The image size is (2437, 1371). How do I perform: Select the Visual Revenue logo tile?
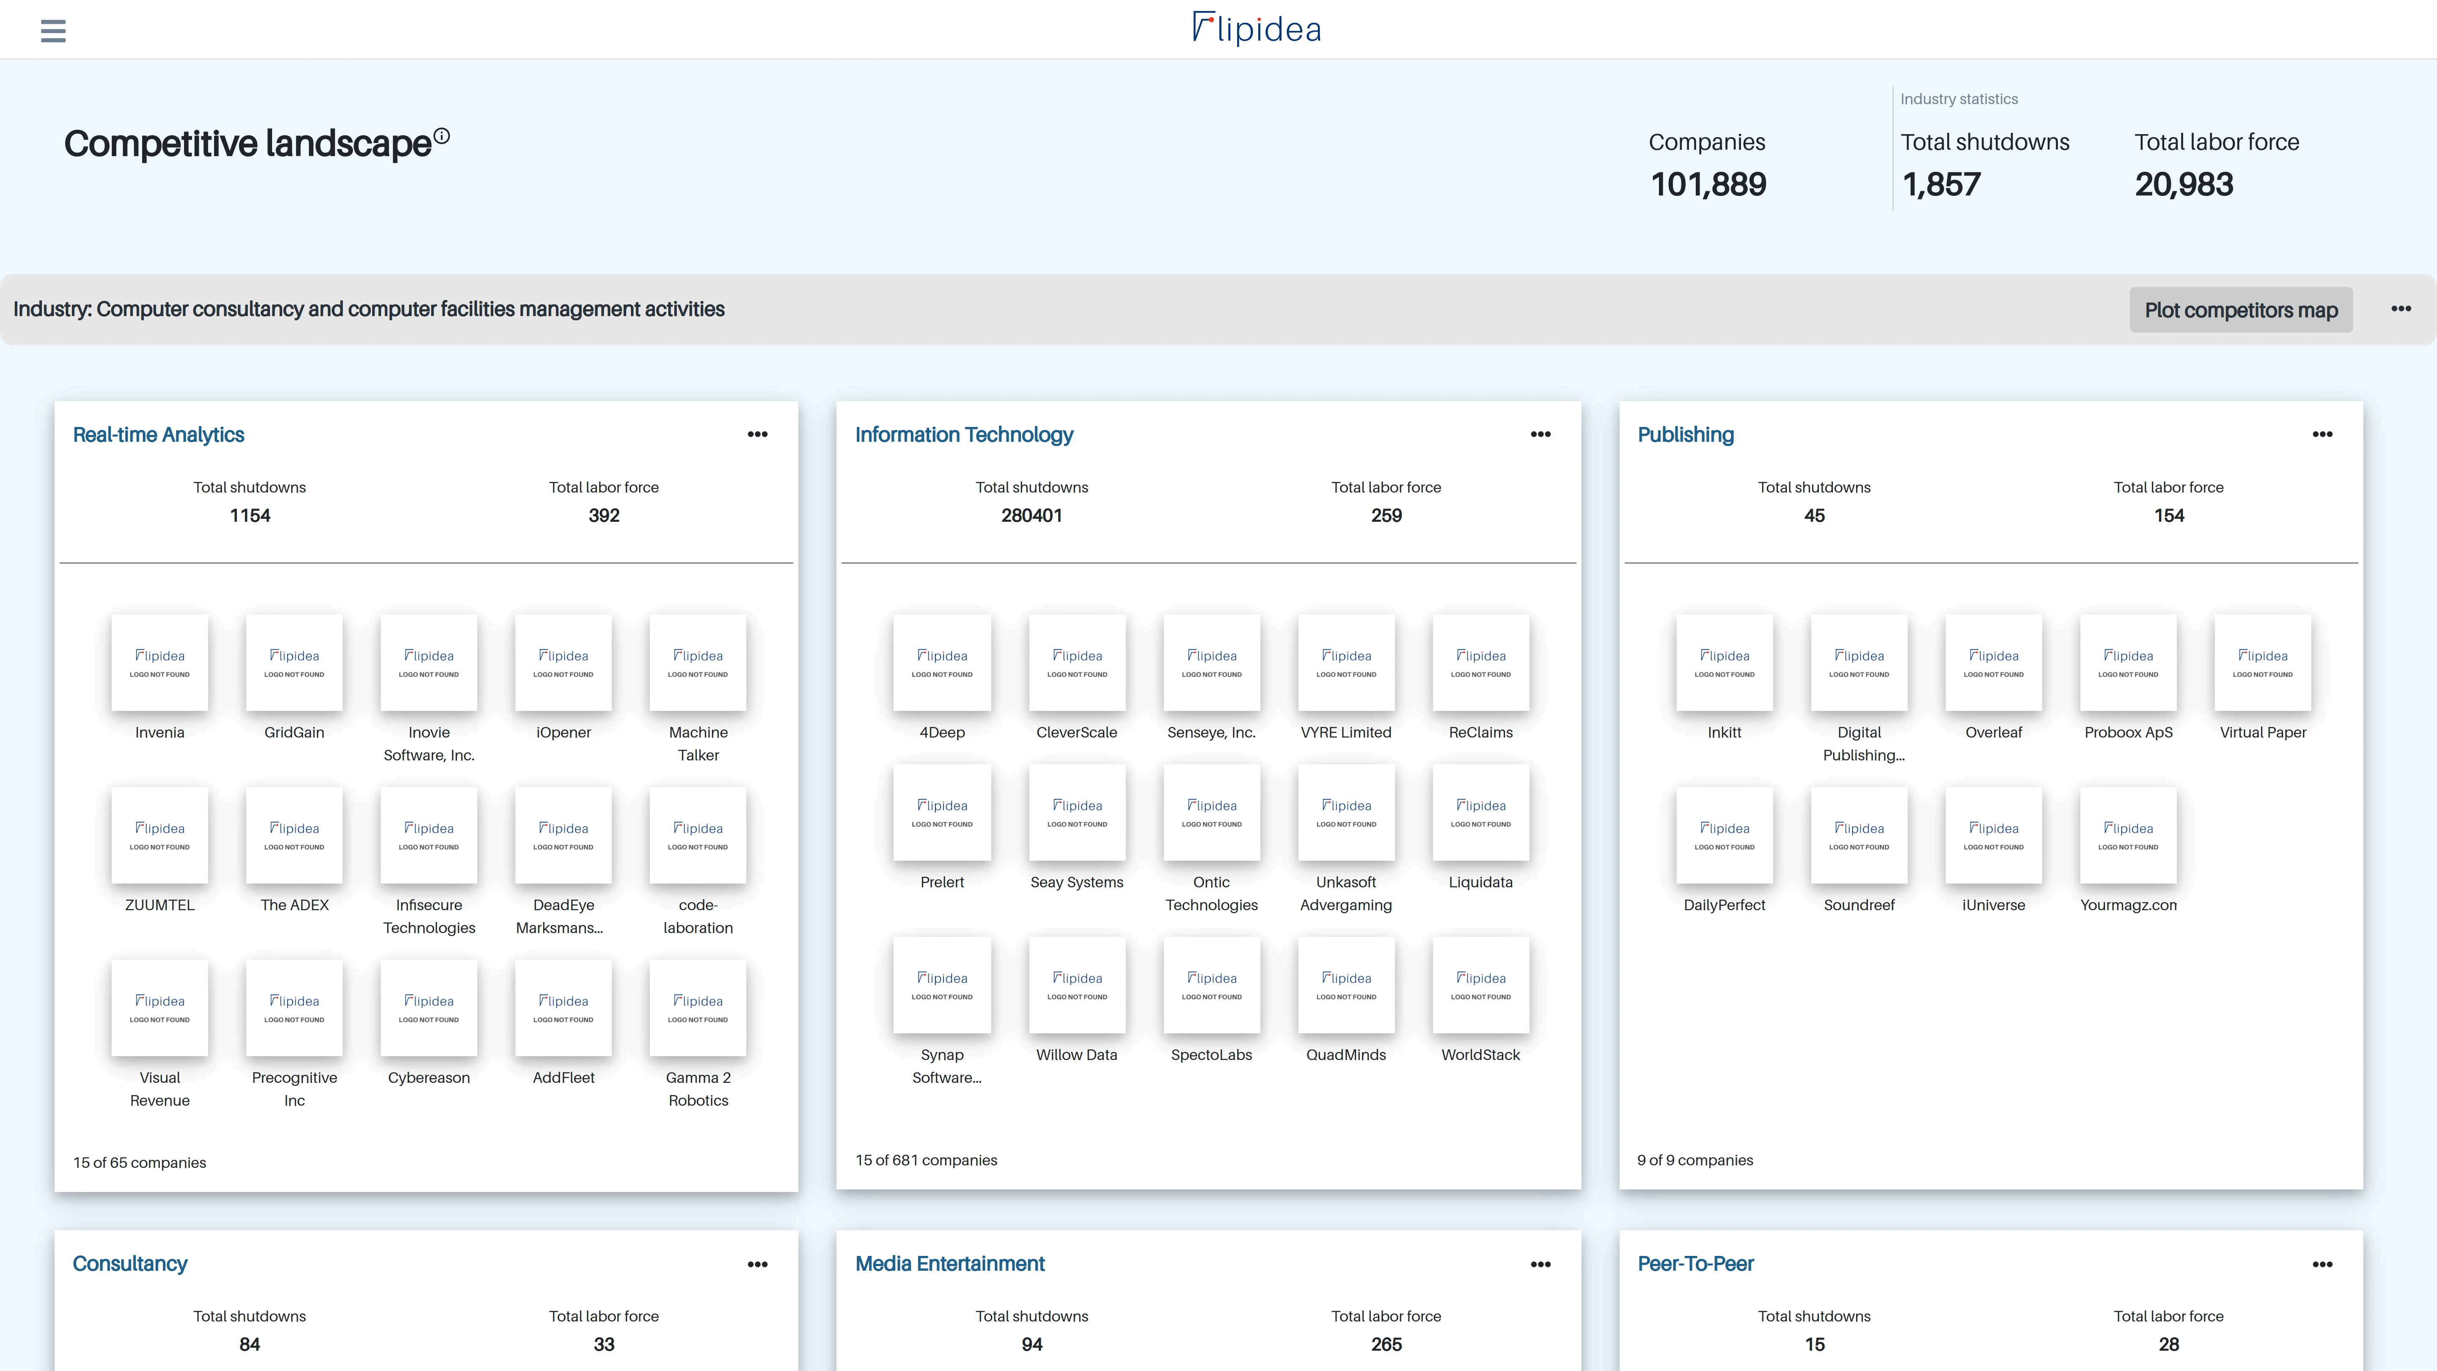160,1008
